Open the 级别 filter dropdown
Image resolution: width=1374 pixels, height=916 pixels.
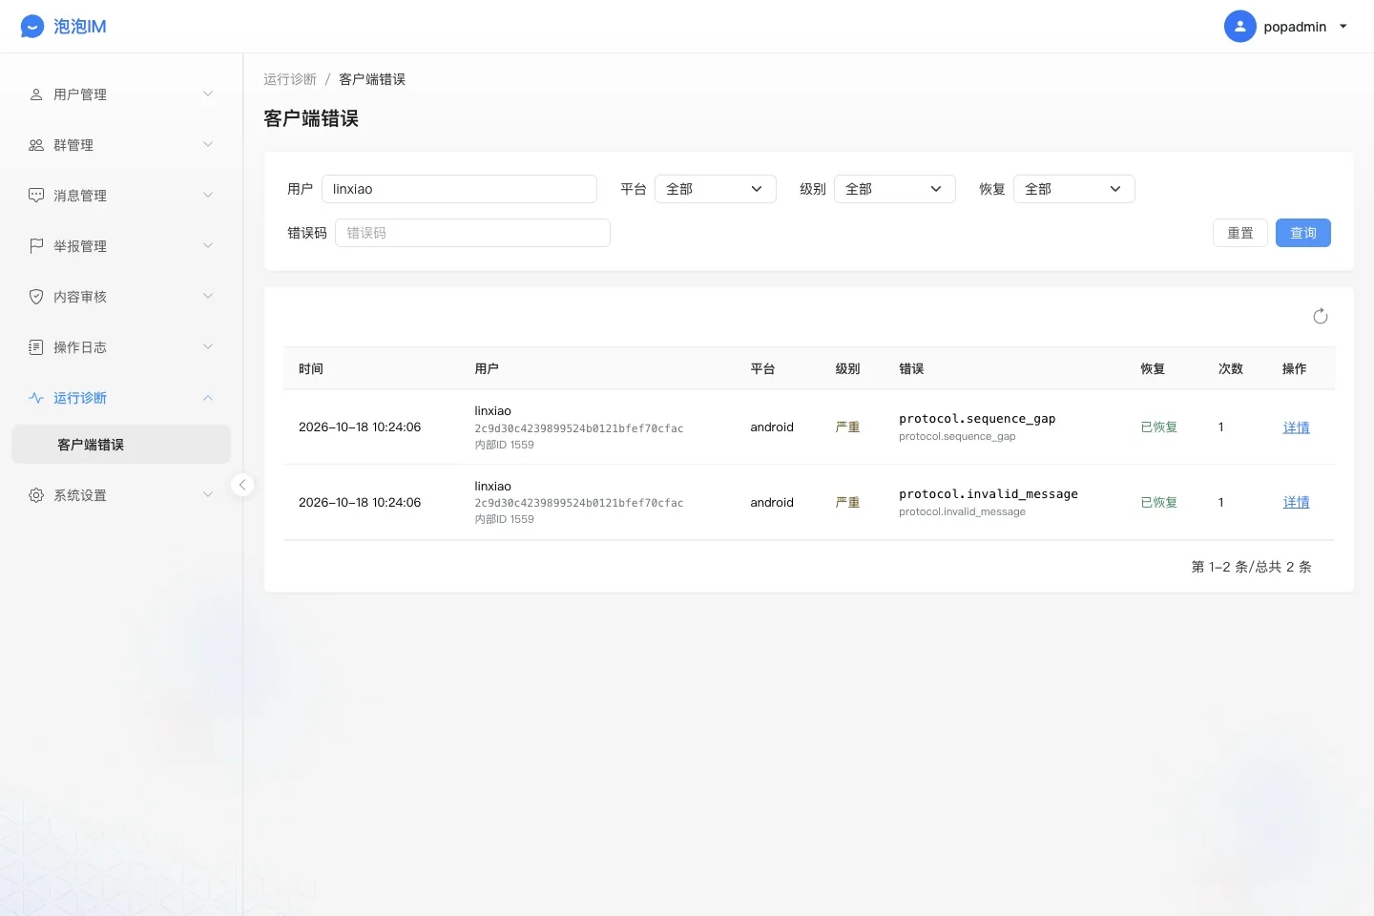895,189
